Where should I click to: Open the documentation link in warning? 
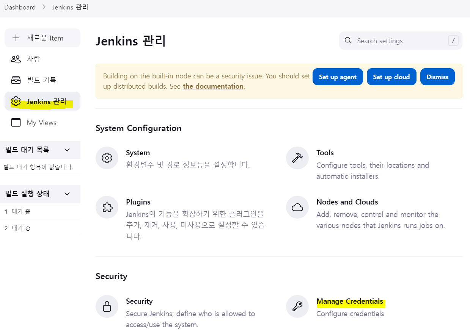point(213,86)
